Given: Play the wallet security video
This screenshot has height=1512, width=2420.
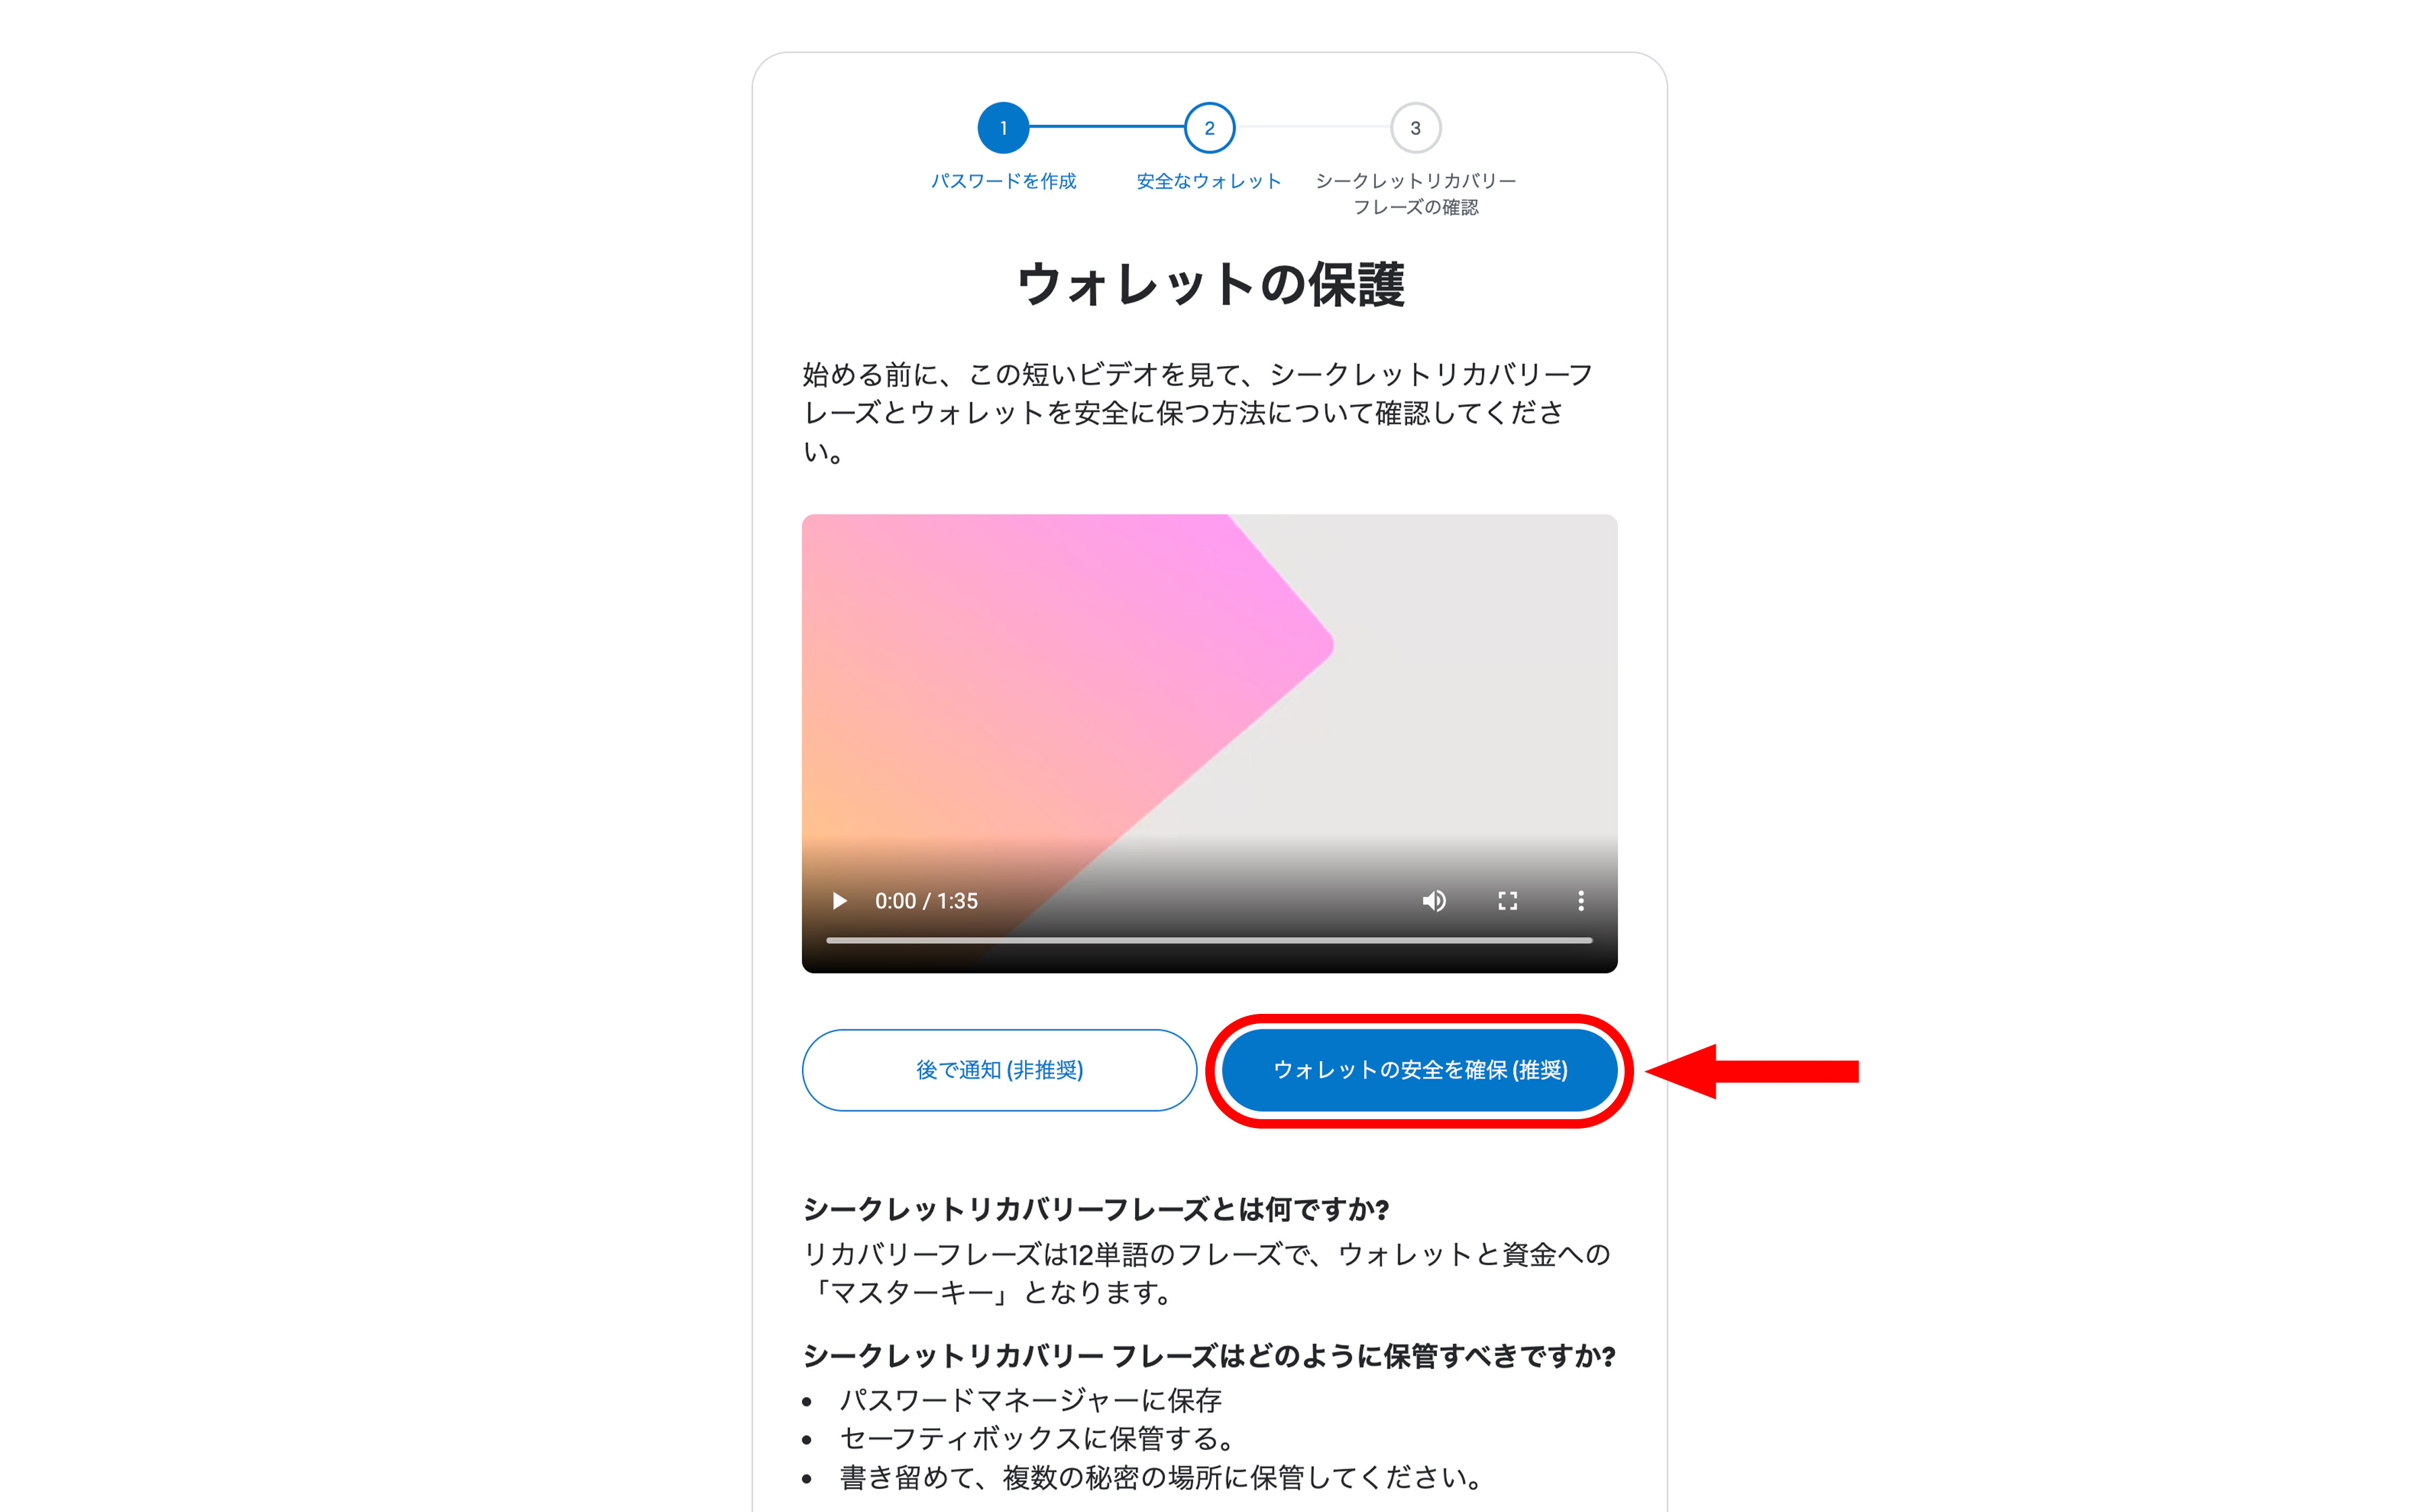Looking at the screenshot, I should [x=839, y=901].
